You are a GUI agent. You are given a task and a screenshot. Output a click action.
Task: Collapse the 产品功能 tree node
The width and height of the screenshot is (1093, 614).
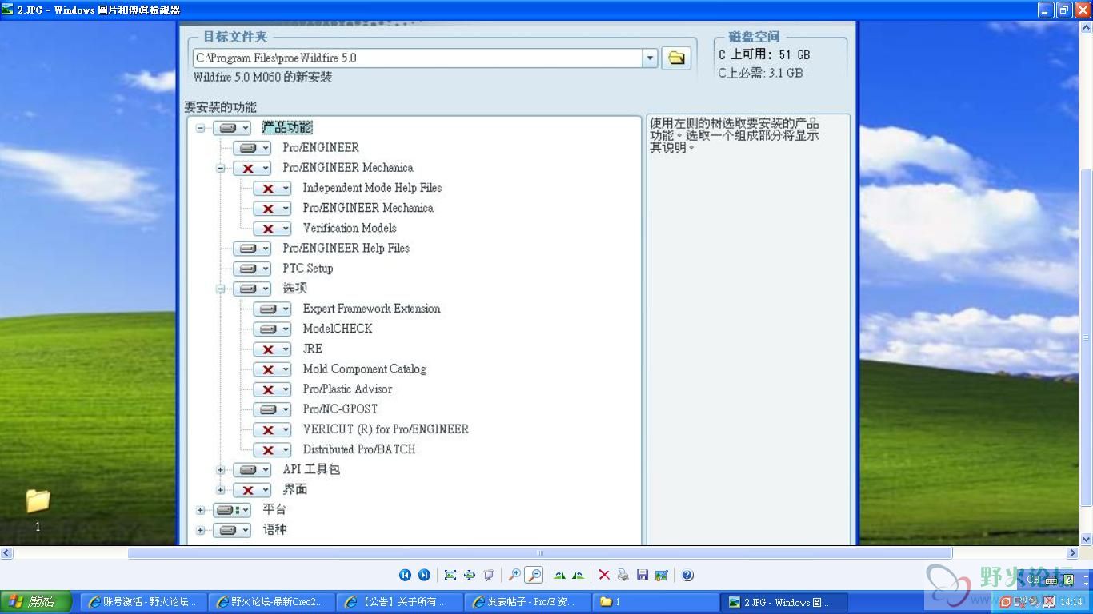tap(201, 128)
